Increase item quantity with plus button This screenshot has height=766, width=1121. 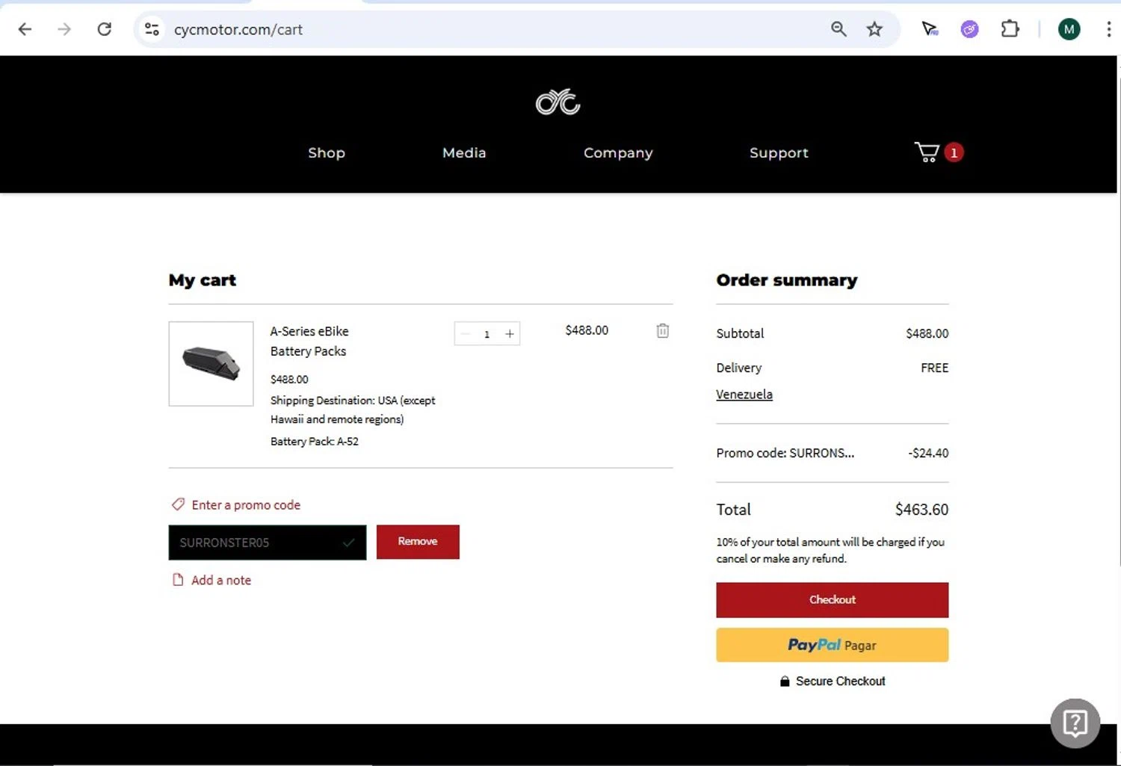click(x=510, y=334)
